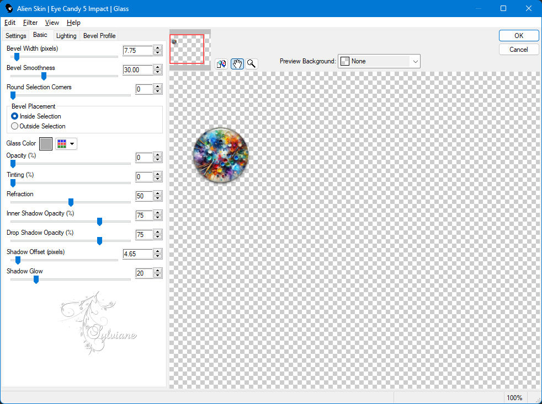
Task: Switch to the Settings tab
Action: pyautogui.click(x=15, y=36)
